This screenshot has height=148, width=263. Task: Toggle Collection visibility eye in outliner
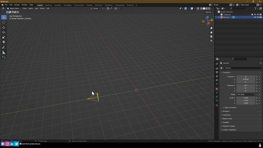pyautogui.click(x=258, y=15)
